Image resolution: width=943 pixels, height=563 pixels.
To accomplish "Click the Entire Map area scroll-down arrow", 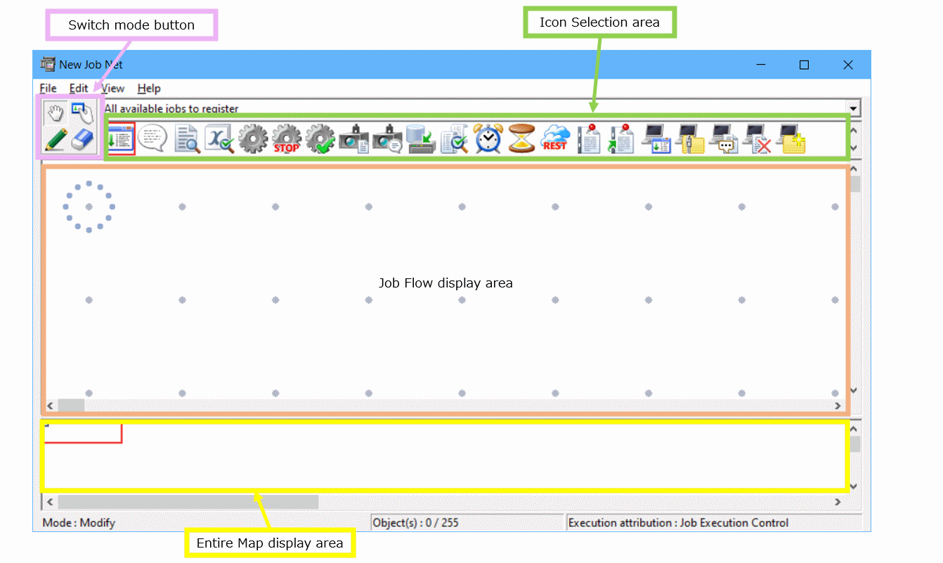I will click(854, 486).
